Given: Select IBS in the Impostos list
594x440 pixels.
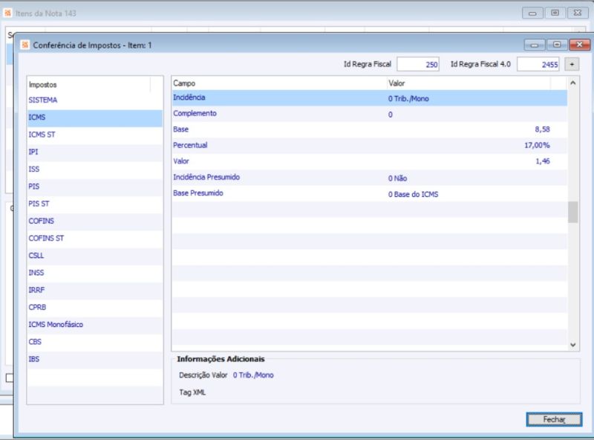Looking at the screenshot, I should click(95, 359).
